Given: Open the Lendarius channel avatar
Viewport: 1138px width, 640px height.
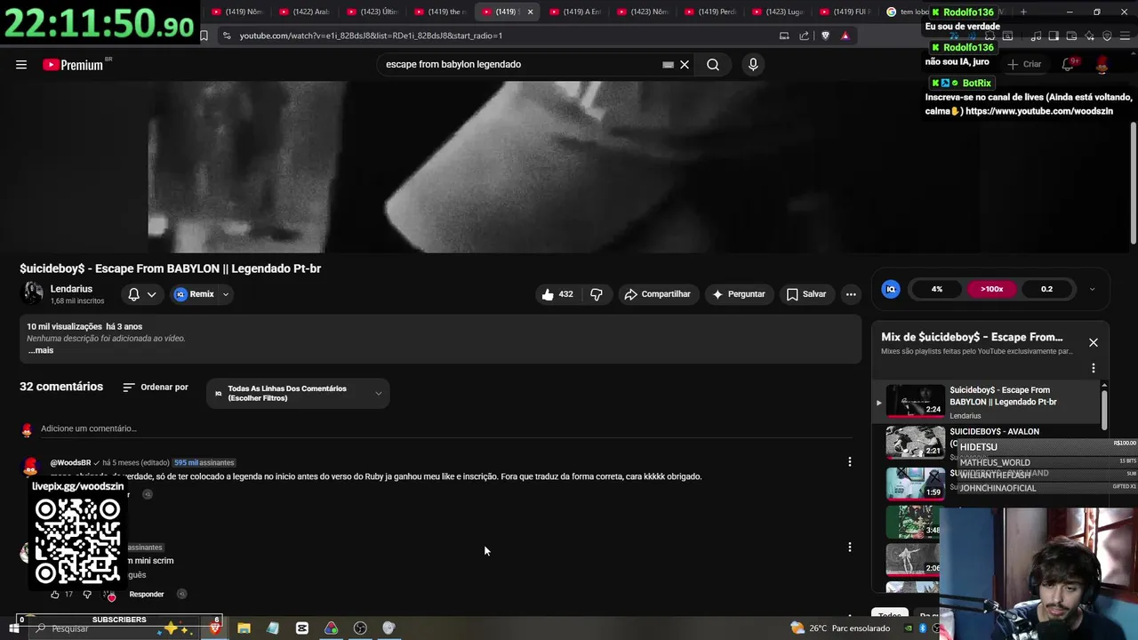Looking at the screenshot, I should [32, 293].
